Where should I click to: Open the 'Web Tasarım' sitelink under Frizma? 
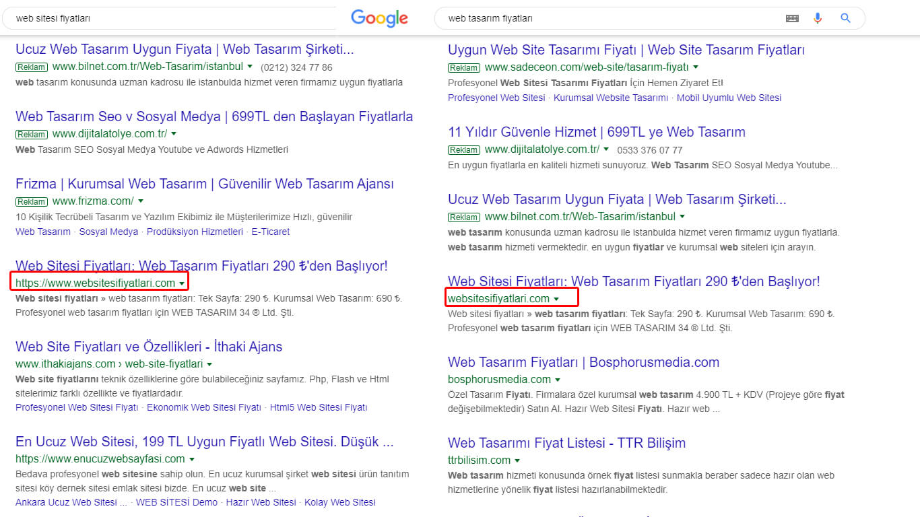point(43,232)
